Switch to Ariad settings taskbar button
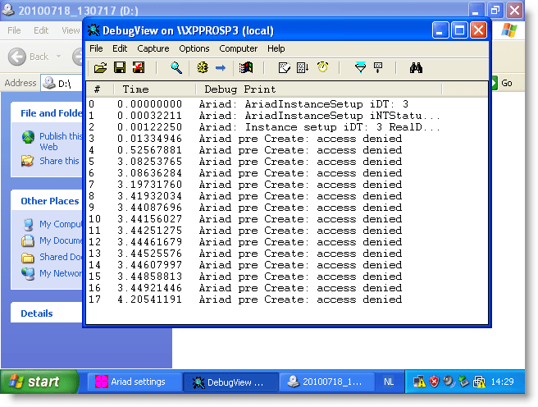Viewport: 538px width, 407px height. click(131, 382)
